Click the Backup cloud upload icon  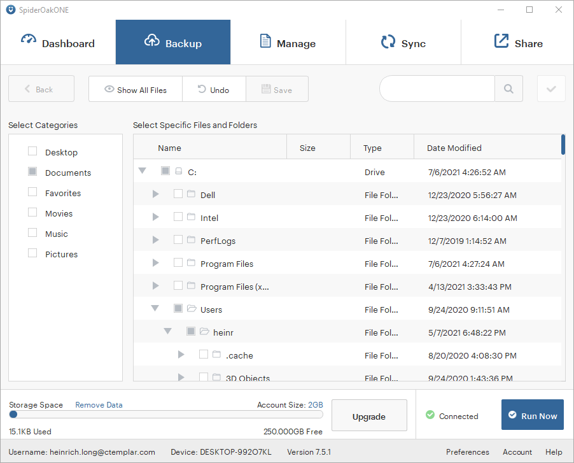(152, 40)
